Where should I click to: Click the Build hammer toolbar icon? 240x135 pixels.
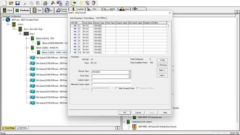53,3
